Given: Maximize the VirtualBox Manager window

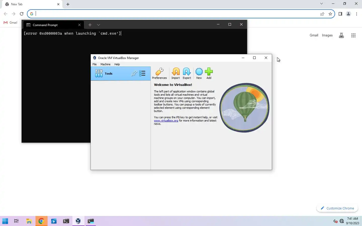Looking at the screenshot, I should [254, 58].
